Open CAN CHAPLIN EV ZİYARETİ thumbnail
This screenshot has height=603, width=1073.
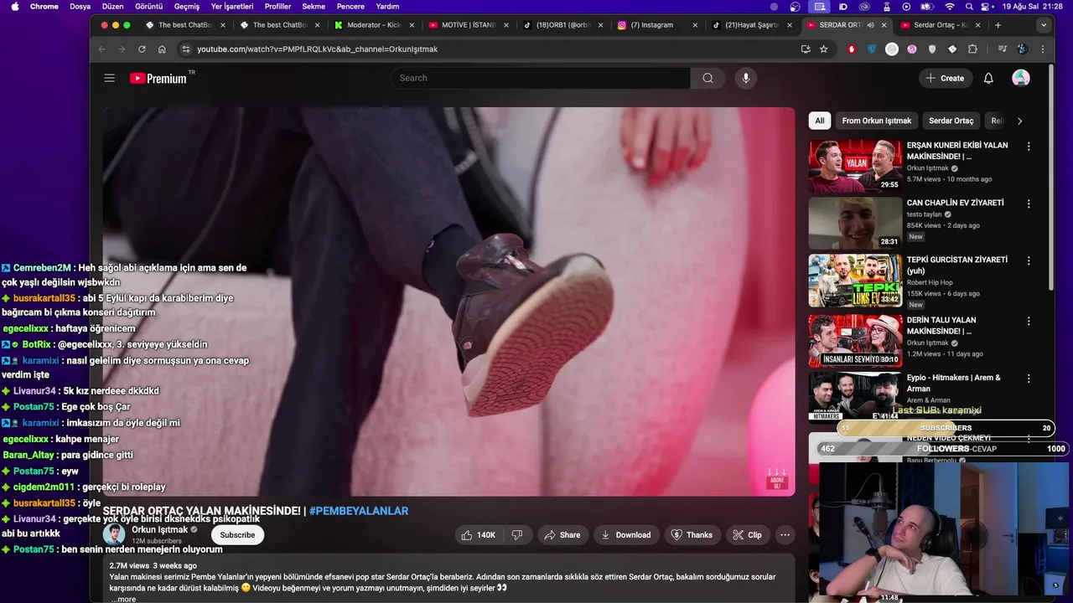click(x=855, y=224)
